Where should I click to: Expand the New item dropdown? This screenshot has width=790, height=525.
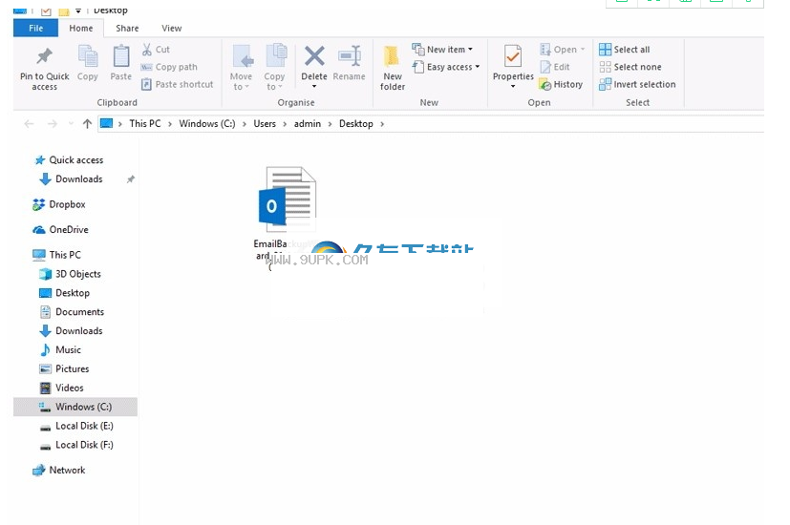471,50
